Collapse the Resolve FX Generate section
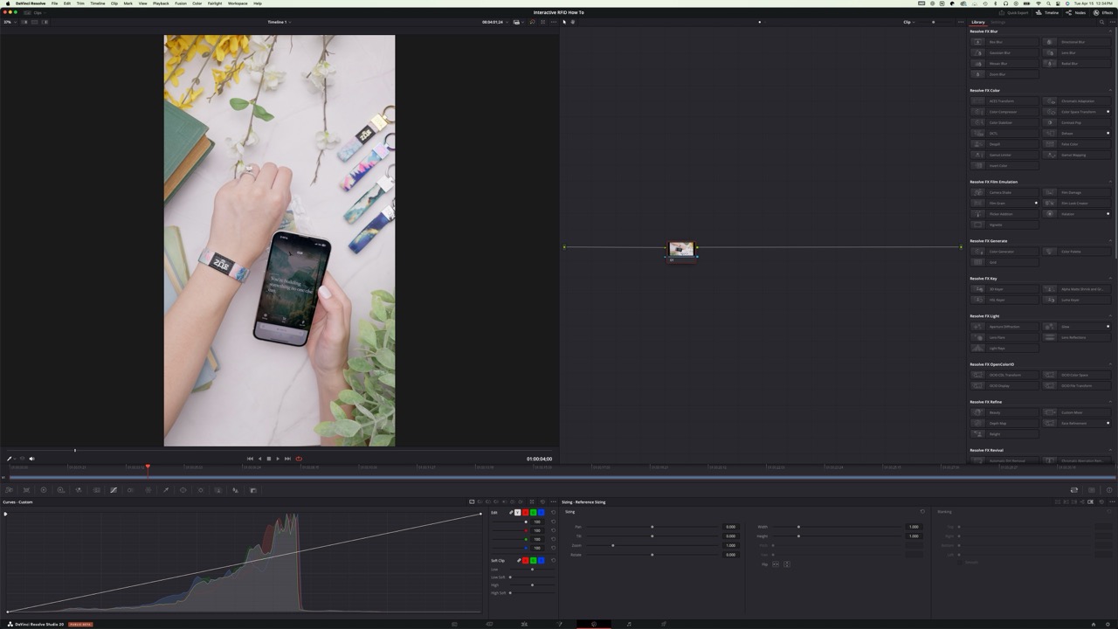The height and width of the screenshot is (629, 1118). pyautogui.click(x=1111, y=240)
